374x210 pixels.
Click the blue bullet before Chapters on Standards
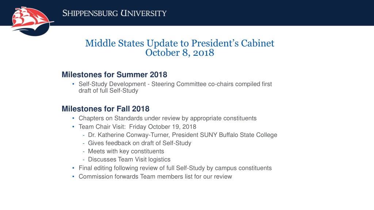[73, 118]
